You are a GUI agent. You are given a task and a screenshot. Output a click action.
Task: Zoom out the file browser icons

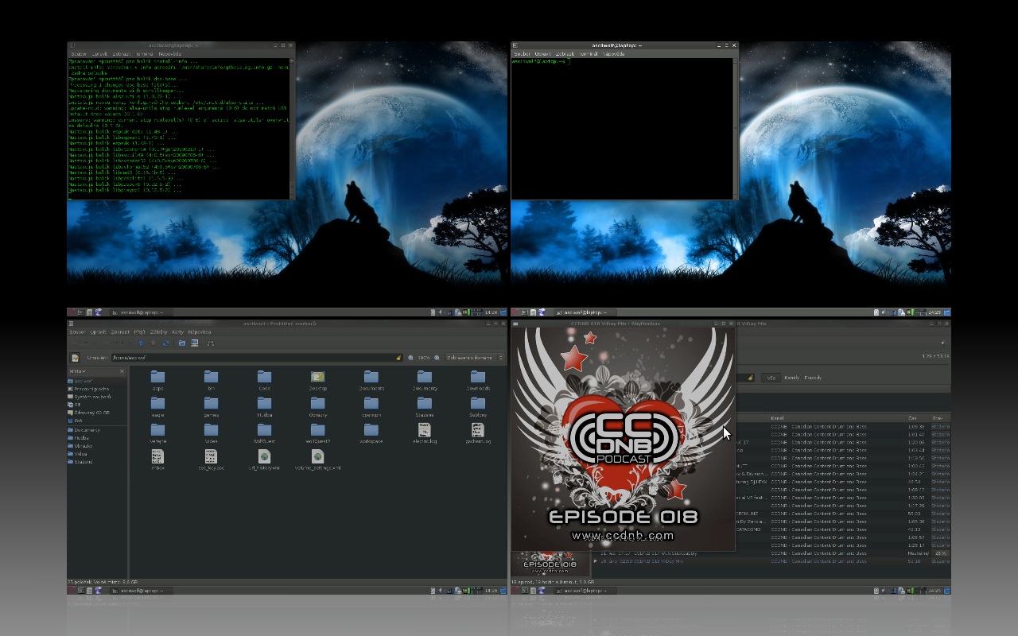coord(410,358)
